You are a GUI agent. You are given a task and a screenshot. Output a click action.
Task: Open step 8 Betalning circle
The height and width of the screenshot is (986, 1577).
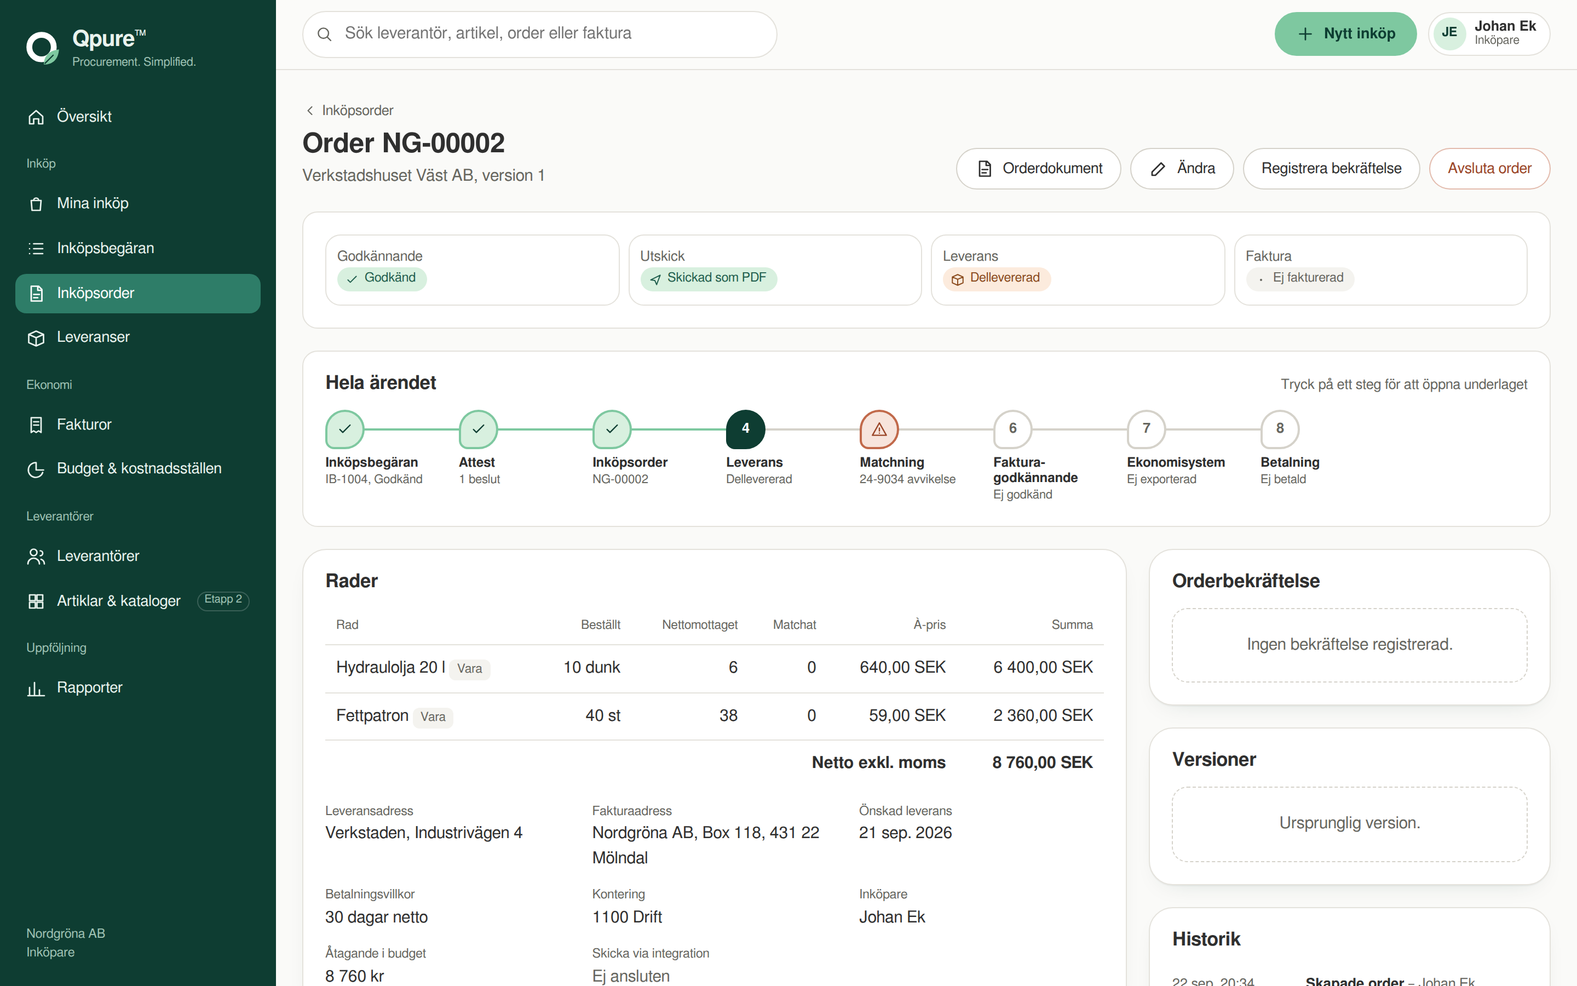1280,429
